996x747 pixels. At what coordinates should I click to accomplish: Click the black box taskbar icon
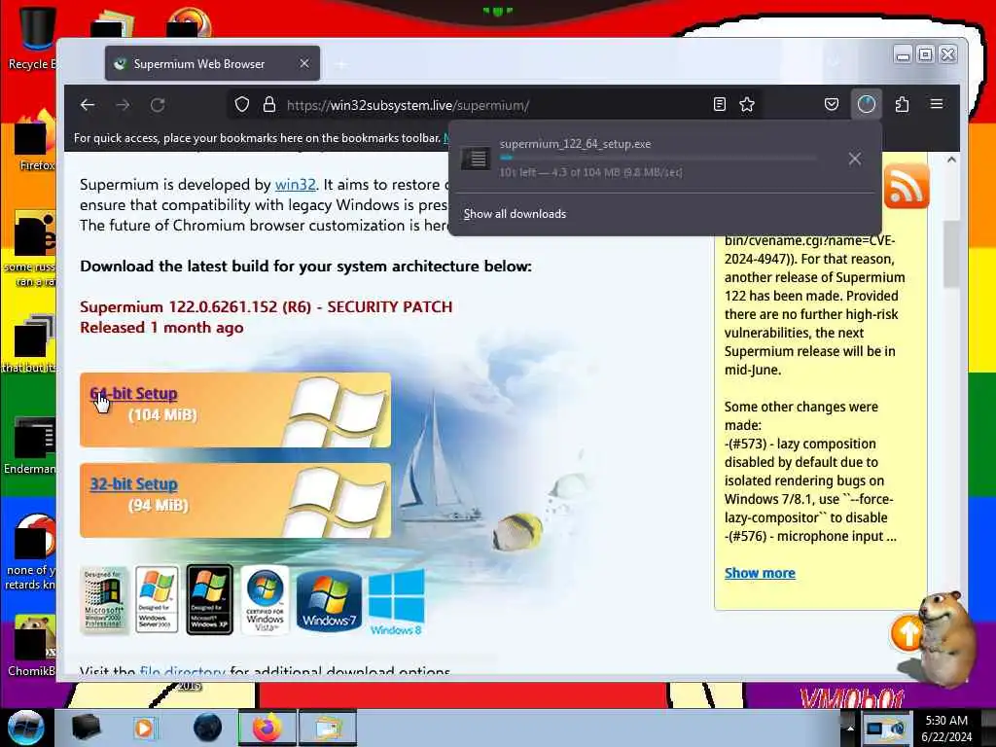[x=86, y=728]
